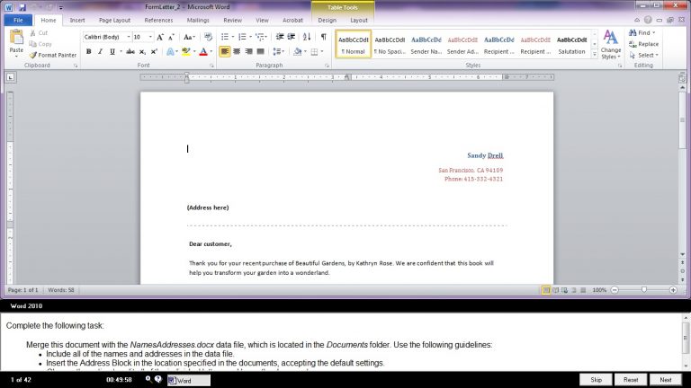Open the File tab
This screenshot has height=388, width=691.
click(x=17, y=19)
